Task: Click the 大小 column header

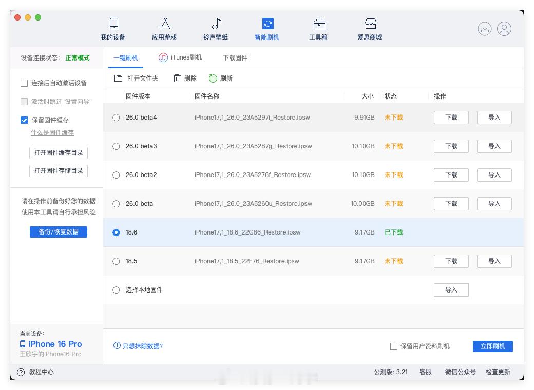Action: pyautogui.click(x=368, y=96)
